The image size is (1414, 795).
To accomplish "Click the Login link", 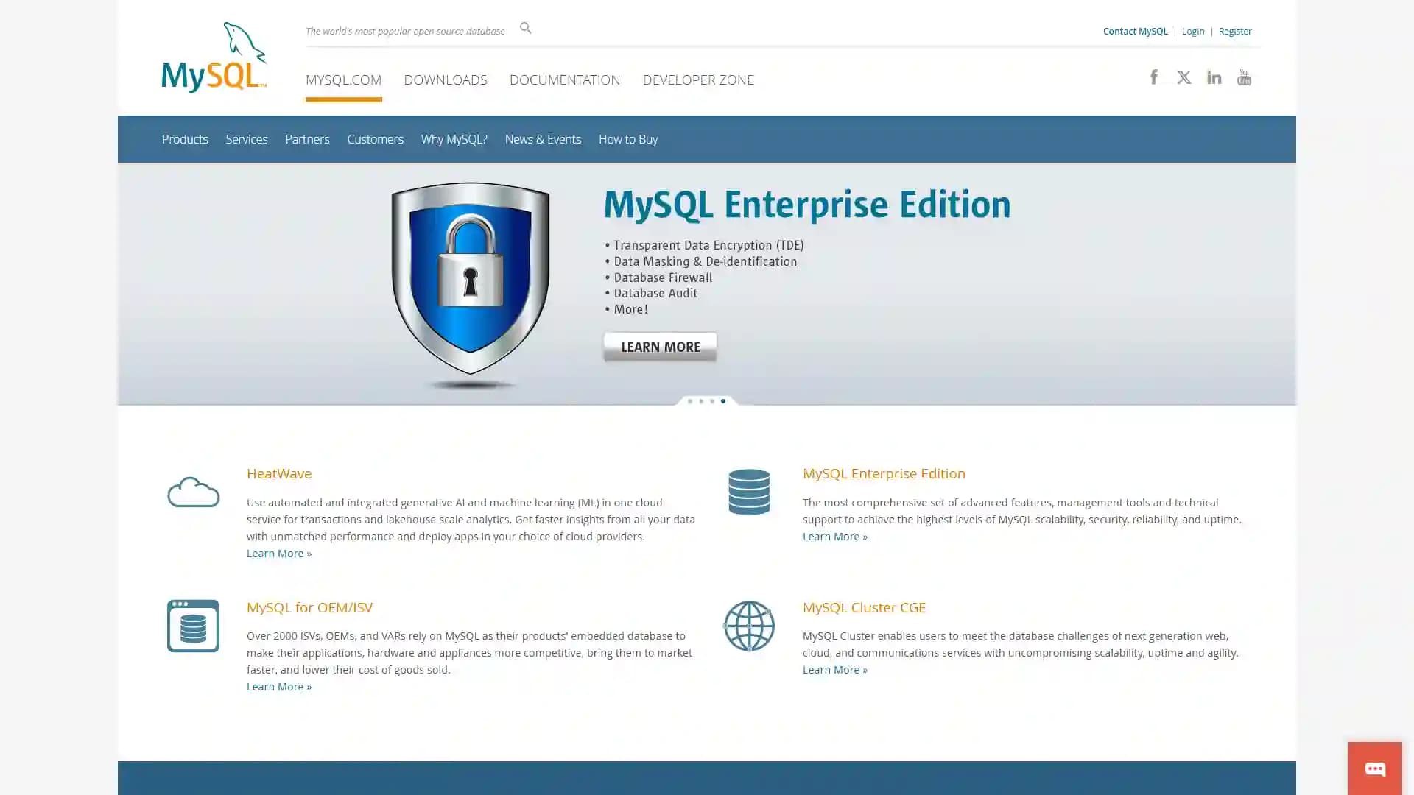I will point(1193,31).
